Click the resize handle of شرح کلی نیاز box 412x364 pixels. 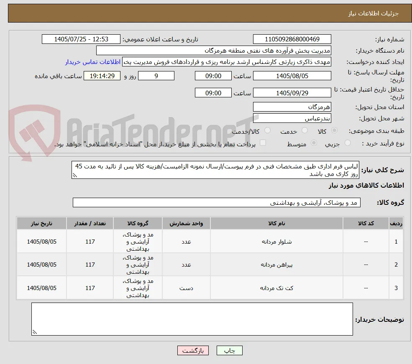point(75,176)
